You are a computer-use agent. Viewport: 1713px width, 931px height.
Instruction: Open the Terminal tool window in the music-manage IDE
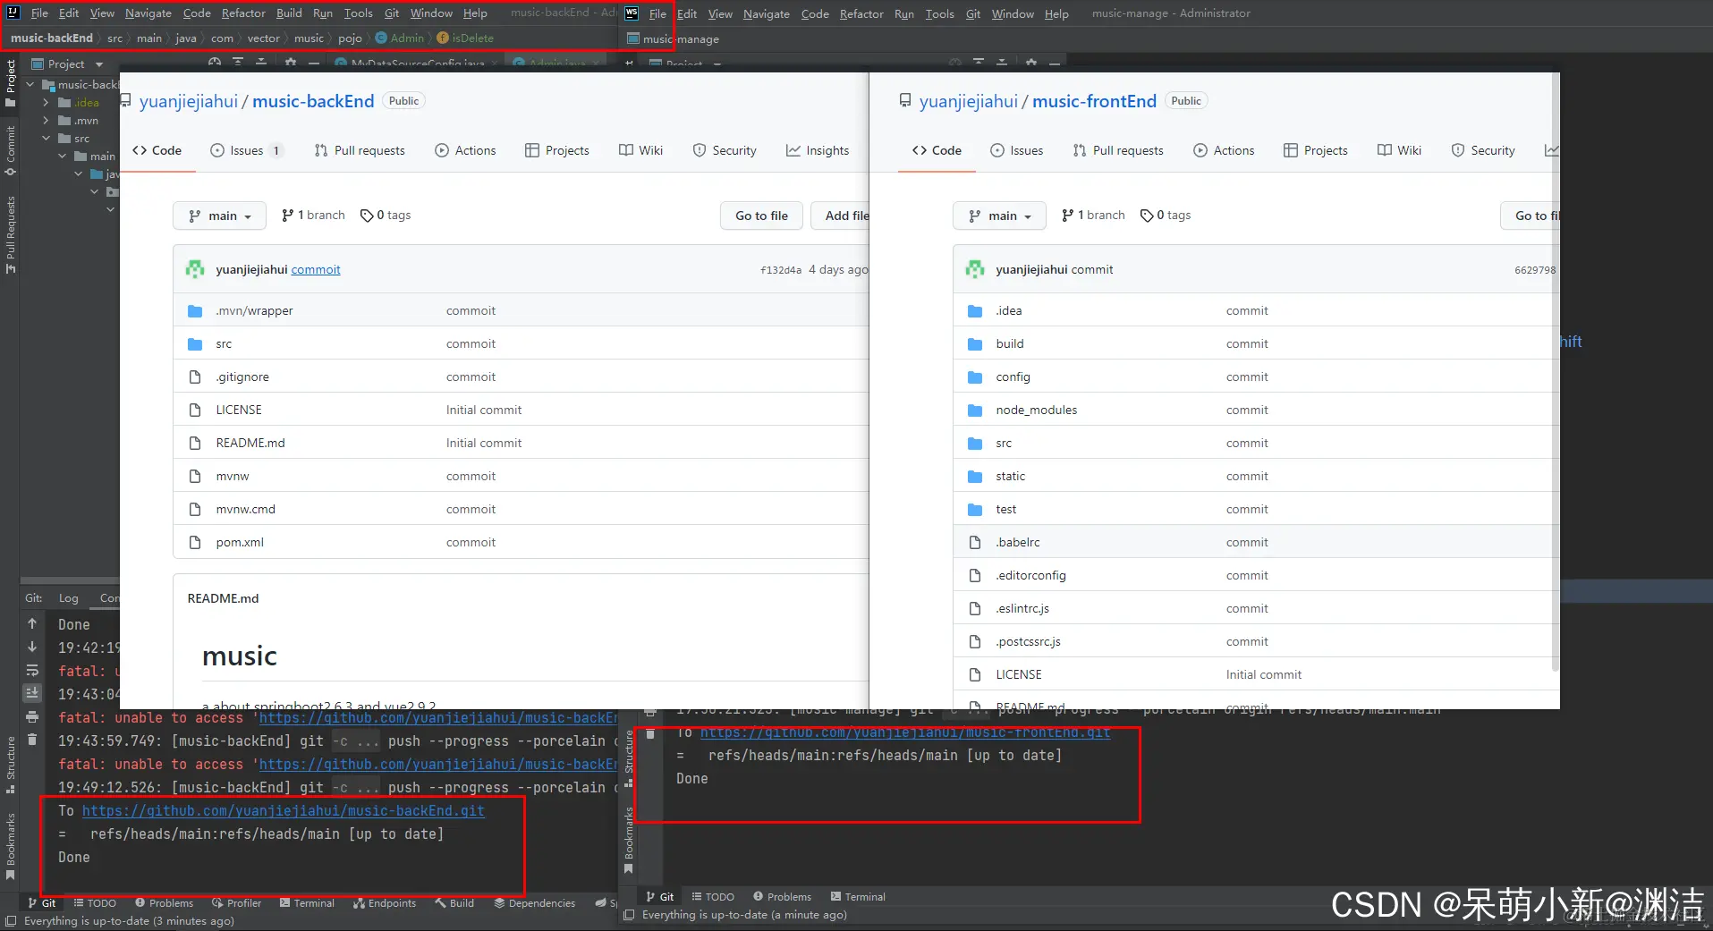(x=858, y=897)
